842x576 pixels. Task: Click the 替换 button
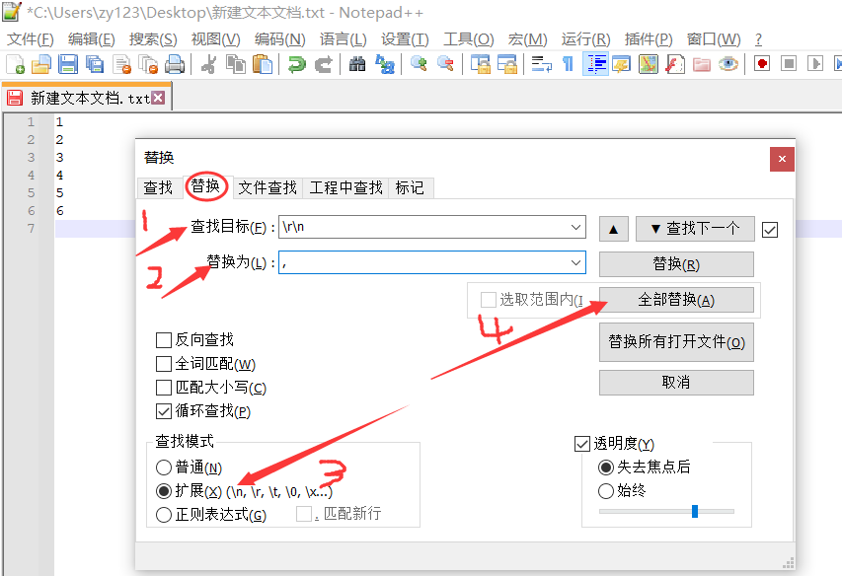[676, 264]
